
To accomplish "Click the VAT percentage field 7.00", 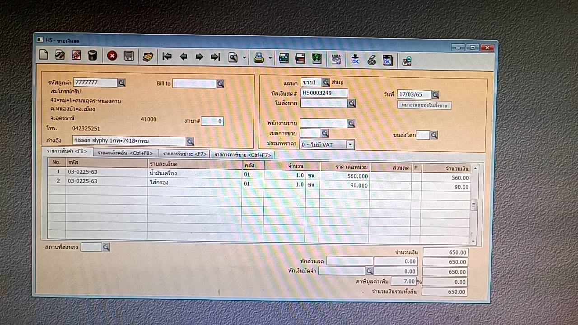I will pyautogui.click(x=403, y=281).
